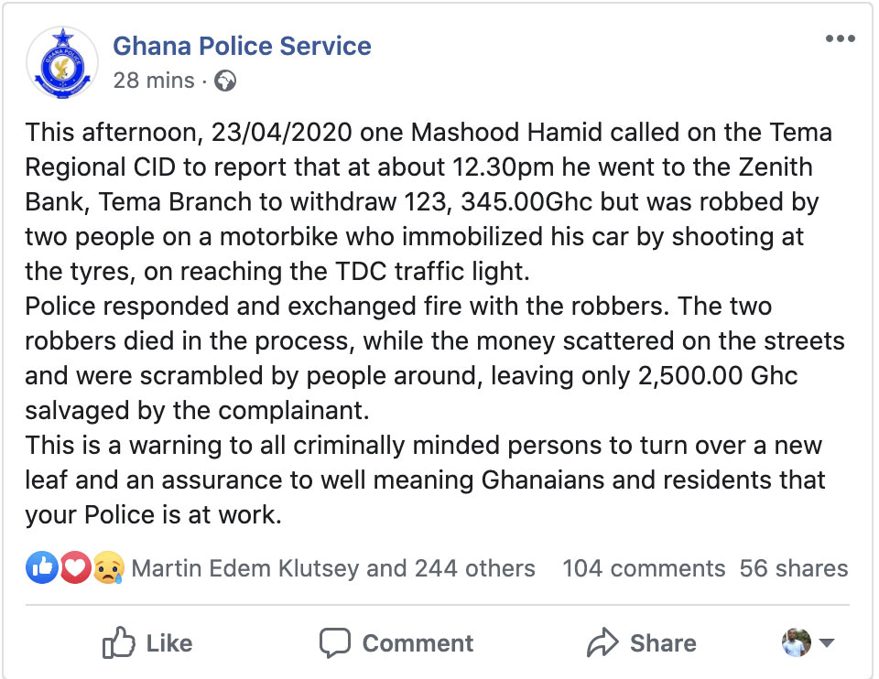The height and width of the screenshot is (679, 879).
Task: View Martin Edem Klutsey and 244 others reactions
Action: pyautogui.click(x=333, y=568)
